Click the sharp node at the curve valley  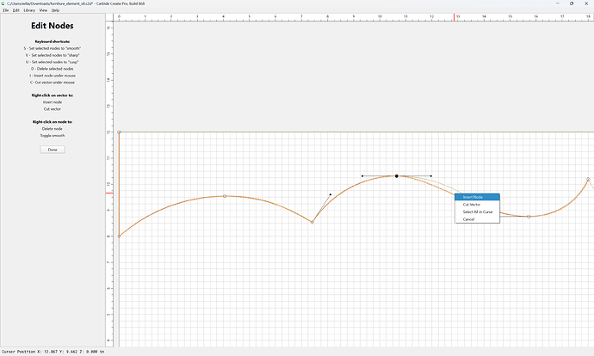point(312,222)
